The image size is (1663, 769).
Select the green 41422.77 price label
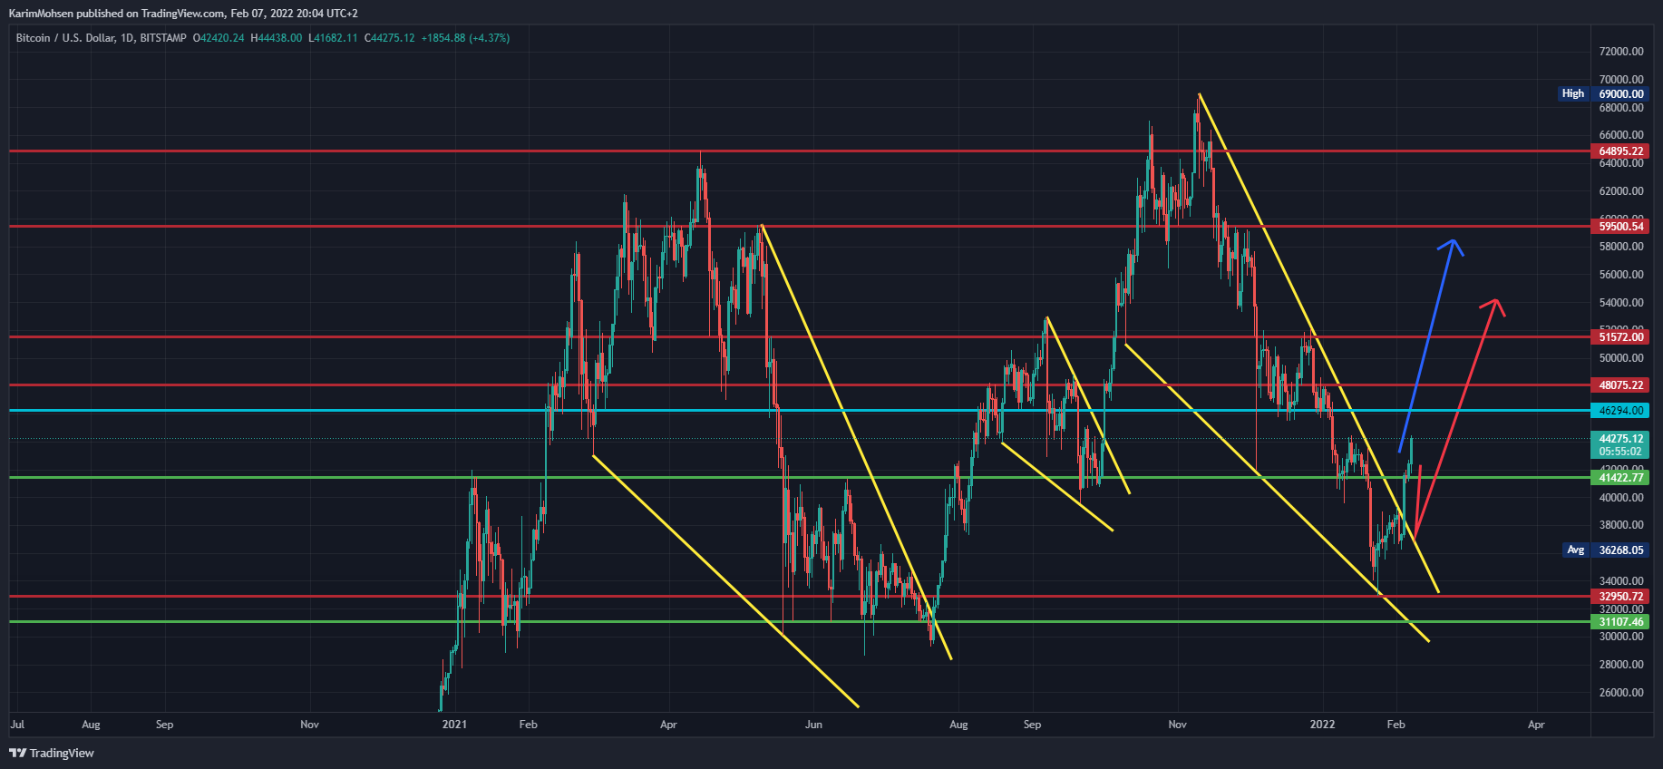click(x=1620, y=478)
